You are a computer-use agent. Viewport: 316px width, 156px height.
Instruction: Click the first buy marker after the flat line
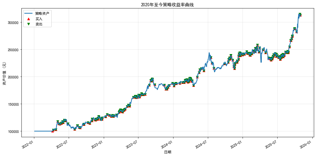pos(53,131)
